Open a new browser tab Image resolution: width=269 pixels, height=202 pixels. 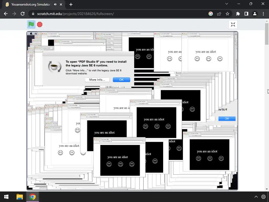[x=71, y=4]
